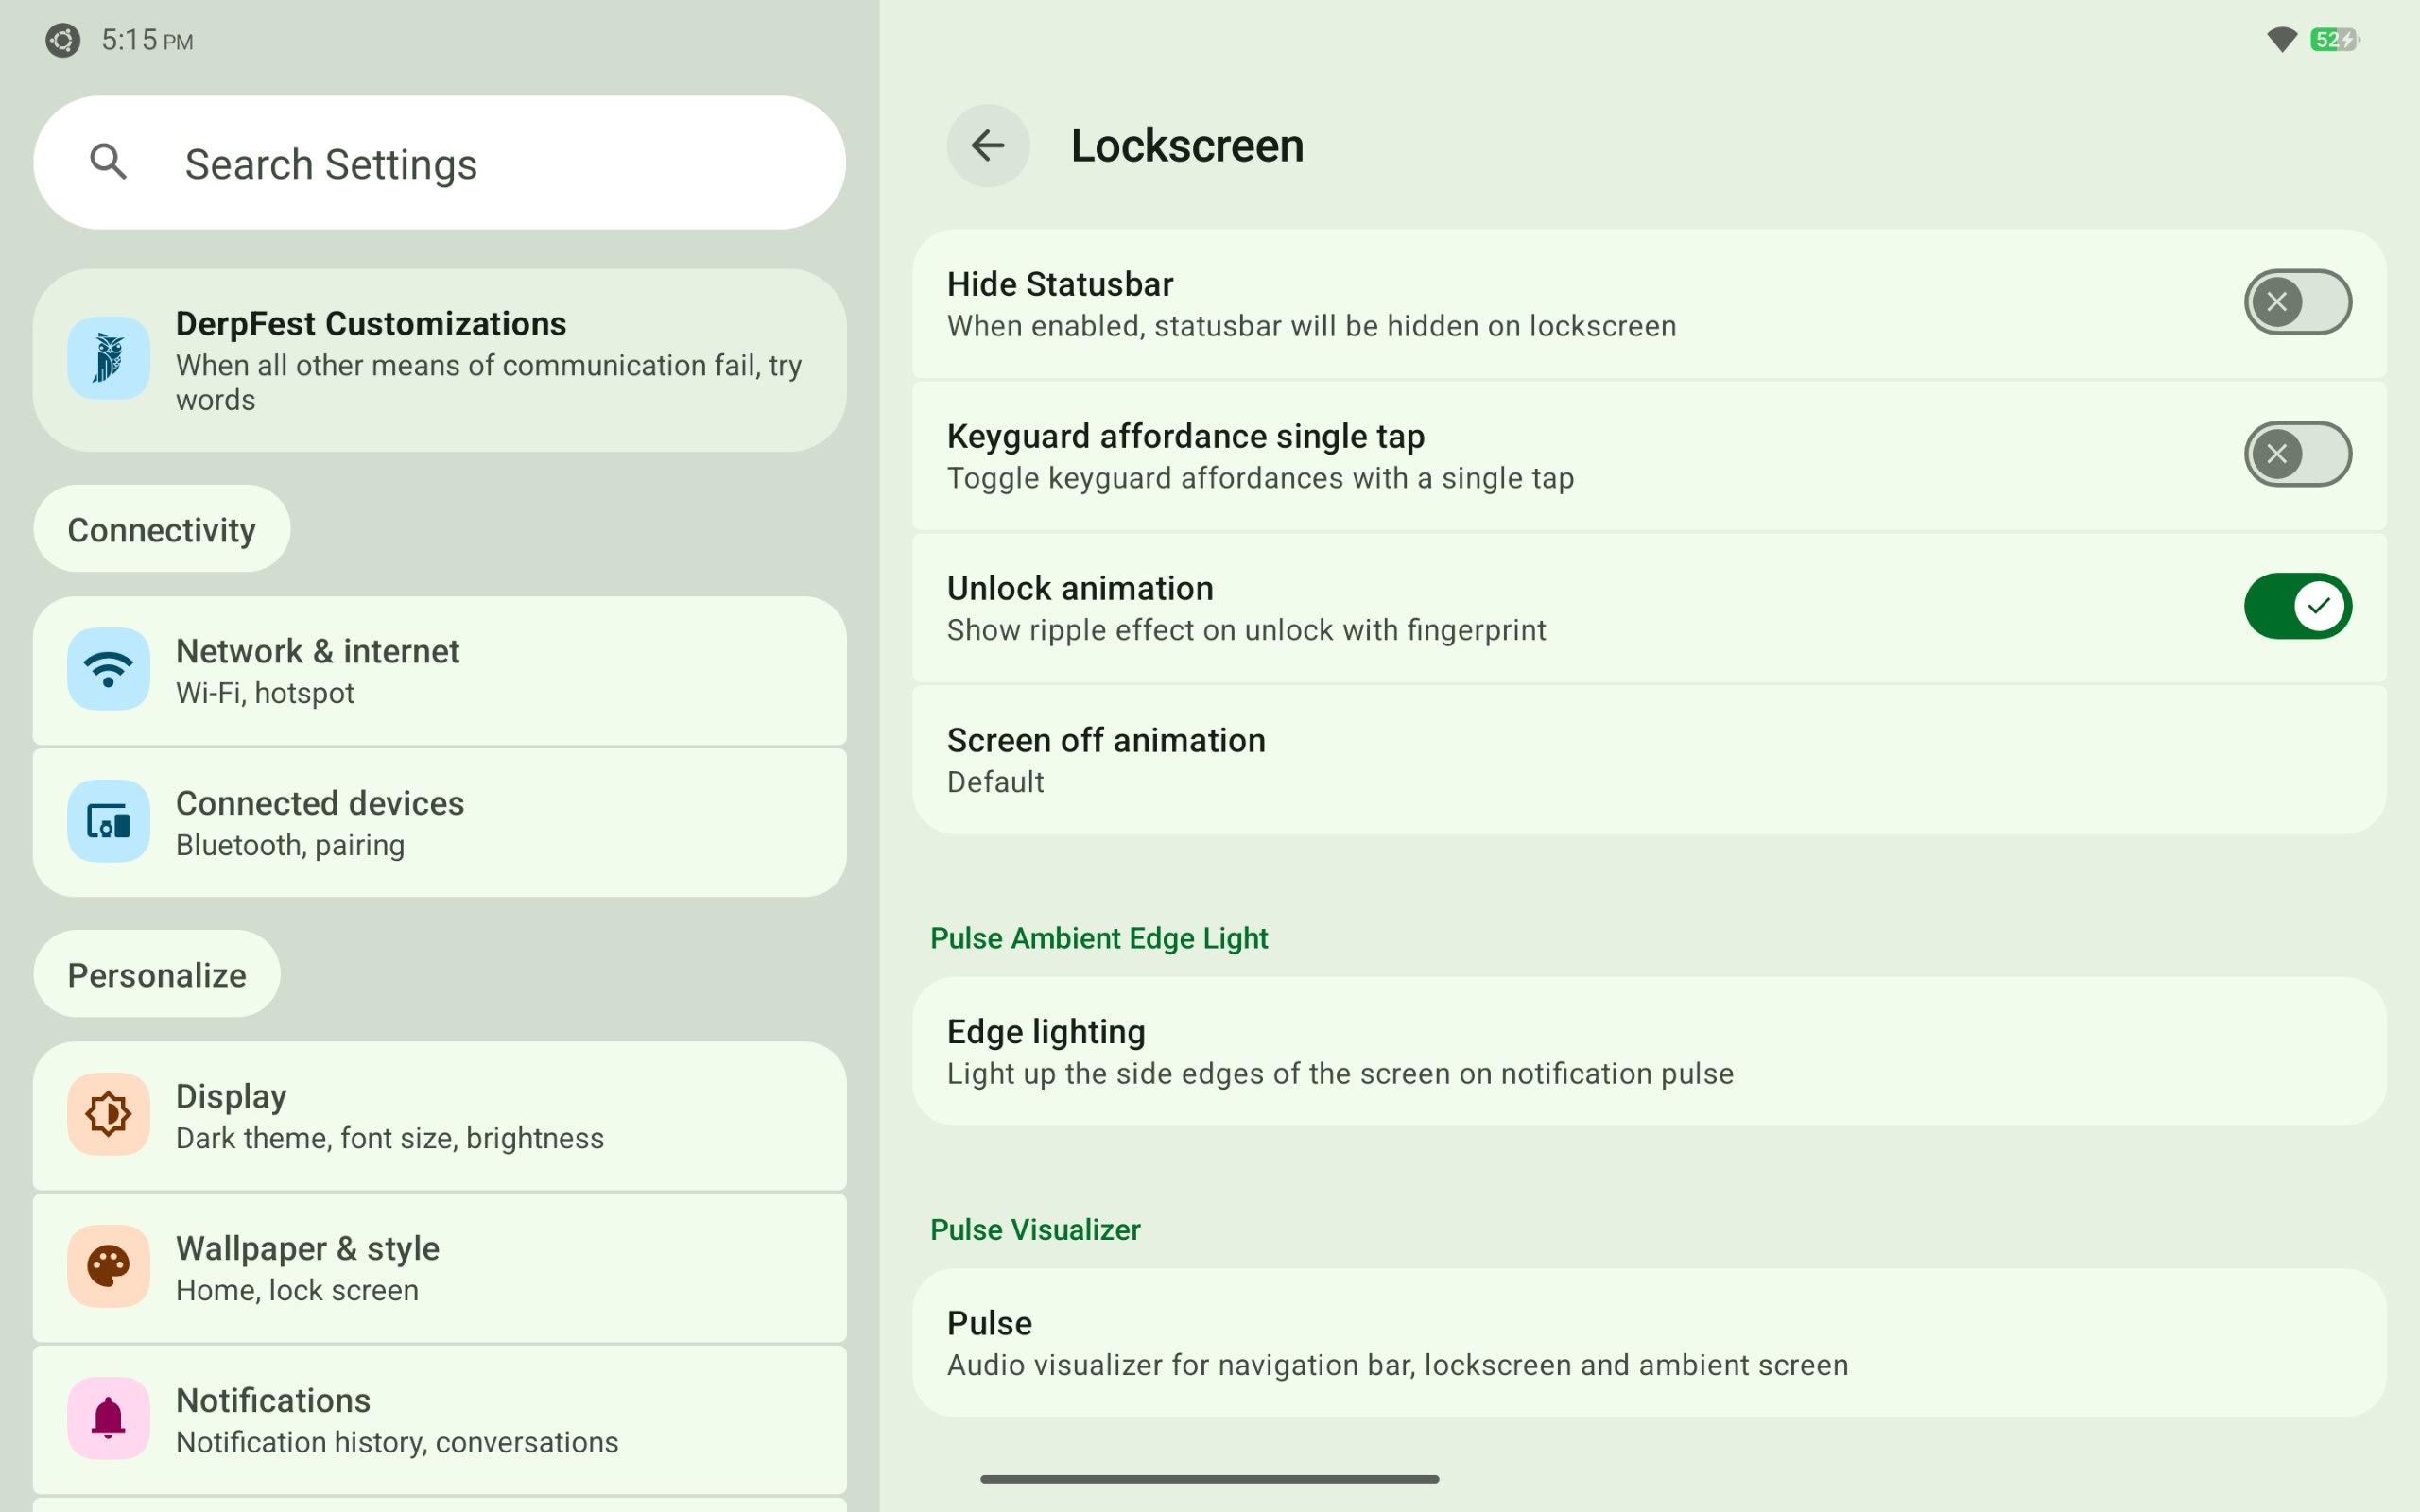Open Screen off animation options

tap(1648, 760)
